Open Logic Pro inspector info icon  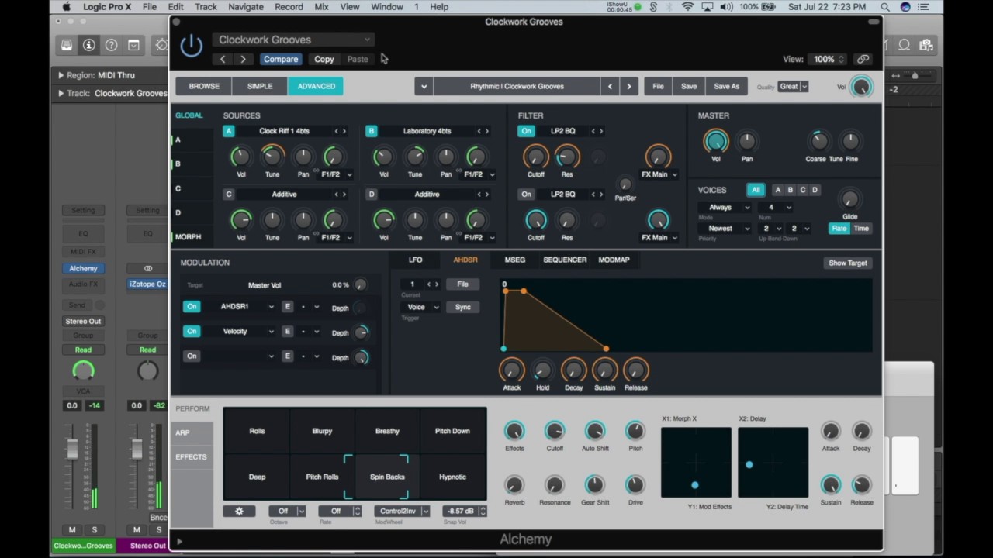click(x=88, y=45)
